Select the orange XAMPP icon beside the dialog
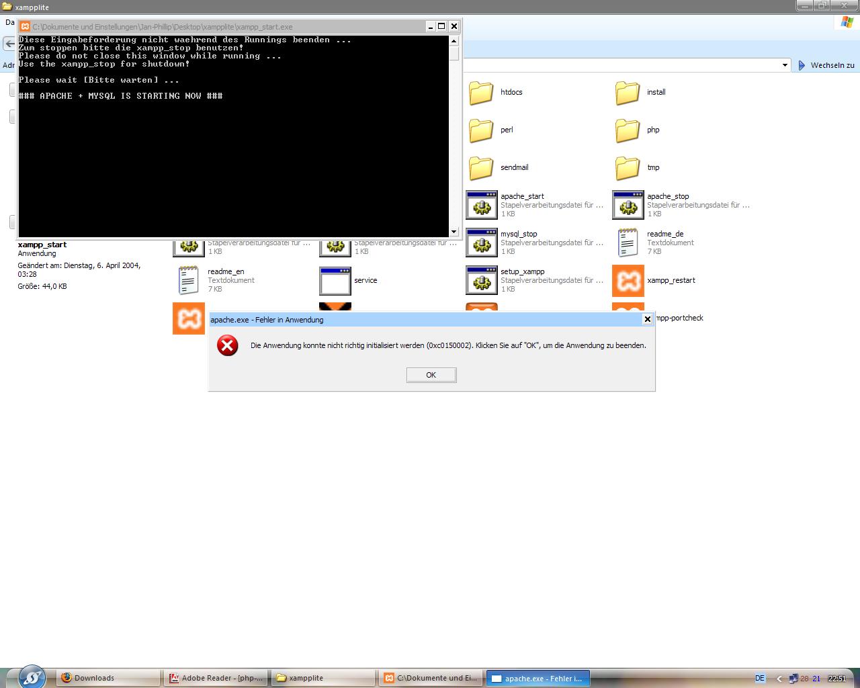 pos(189,318)
